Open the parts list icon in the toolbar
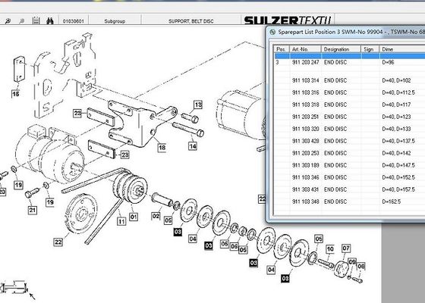Image resolution: width=425 pixels, height=303 pixels. click(x=36, y=21)
